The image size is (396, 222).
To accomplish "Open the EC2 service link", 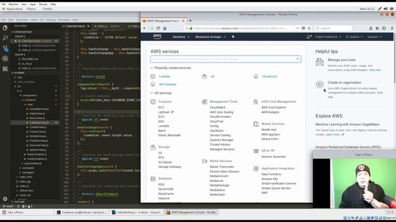I will click(161, 107).
